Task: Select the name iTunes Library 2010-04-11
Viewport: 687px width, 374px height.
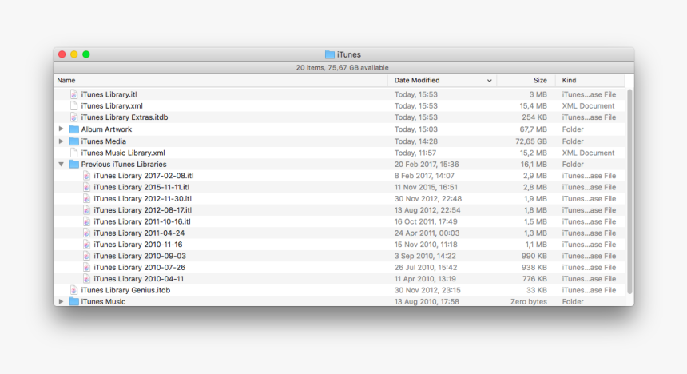Action: 138,278
